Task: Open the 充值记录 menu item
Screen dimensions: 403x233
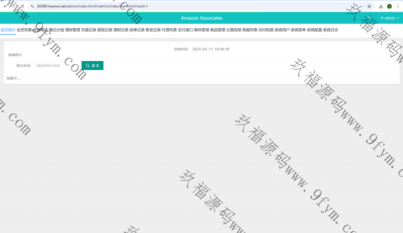Action: 89,30
